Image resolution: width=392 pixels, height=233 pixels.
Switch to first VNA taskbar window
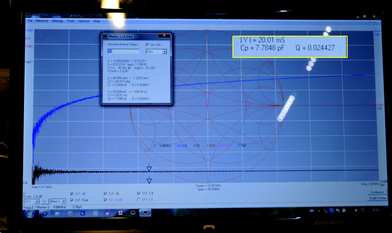133,213
